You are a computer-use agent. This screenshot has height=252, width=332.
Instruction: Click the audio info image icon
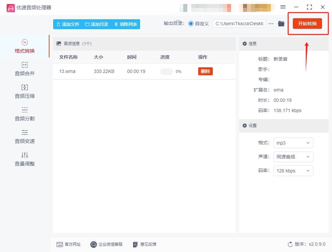(x=59, y=43)
